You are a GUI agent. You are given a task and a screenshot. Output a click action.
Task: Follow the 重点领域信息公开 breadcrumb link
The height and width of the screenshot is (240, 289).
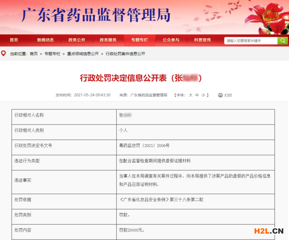tap(83, 54)
